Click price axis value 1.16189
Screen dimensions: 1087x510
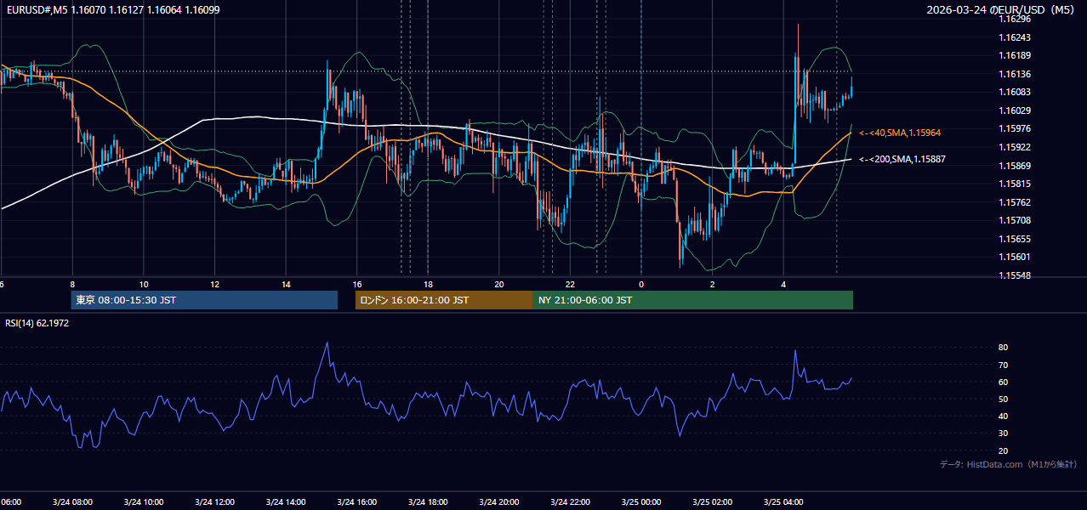[x=1016, y=55]
